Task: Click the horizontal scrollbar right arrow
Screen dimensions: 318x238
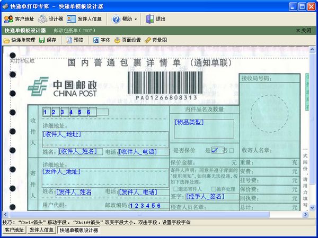Action: click(305, 214)
